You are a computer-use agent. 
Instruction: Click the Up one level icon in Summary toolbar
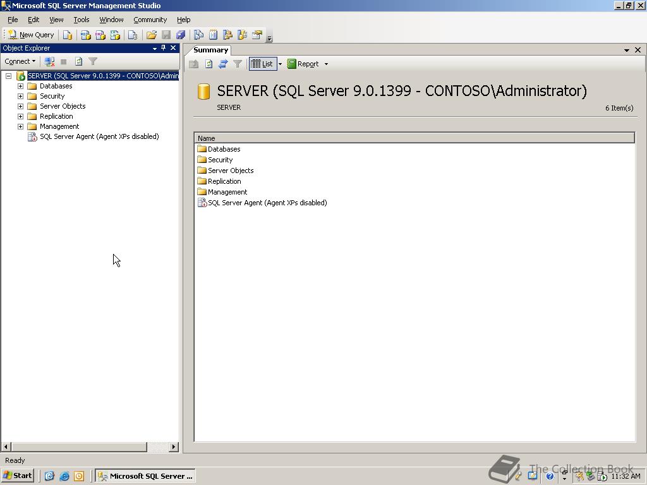[x=193, y=64]
